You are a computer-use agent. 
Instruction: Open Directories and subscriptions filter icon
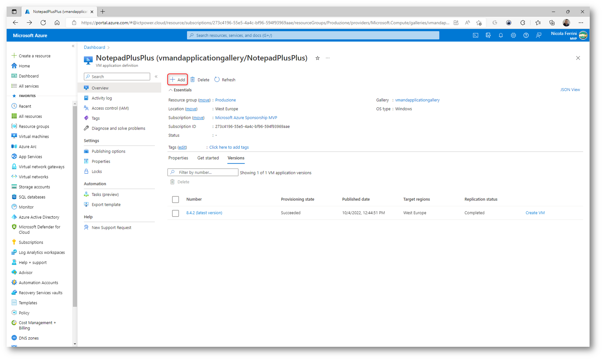[x=488, y=36]
